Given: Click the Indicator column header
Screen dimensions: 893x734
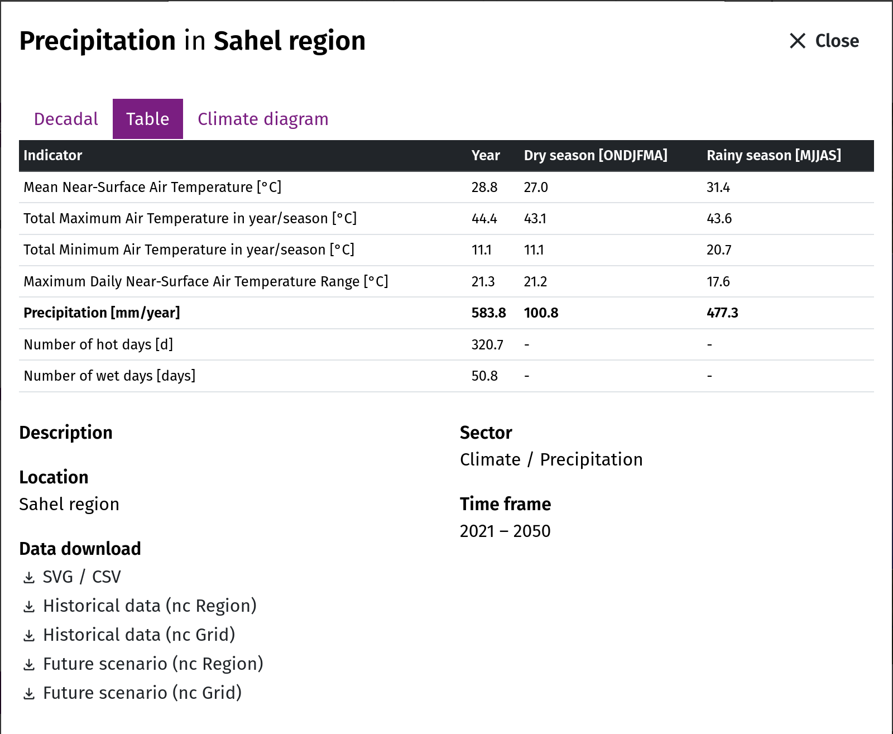Looking at the screenshot, I should tap(53, 155).
